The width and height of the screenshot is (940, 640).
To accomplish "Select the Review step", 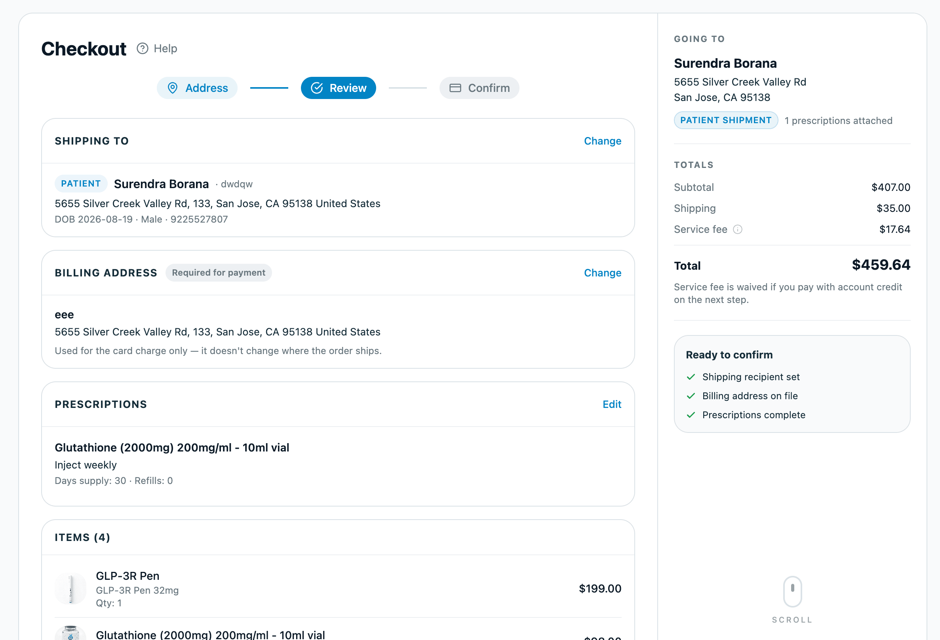I will pyautogui.click(x=339, y=88).
